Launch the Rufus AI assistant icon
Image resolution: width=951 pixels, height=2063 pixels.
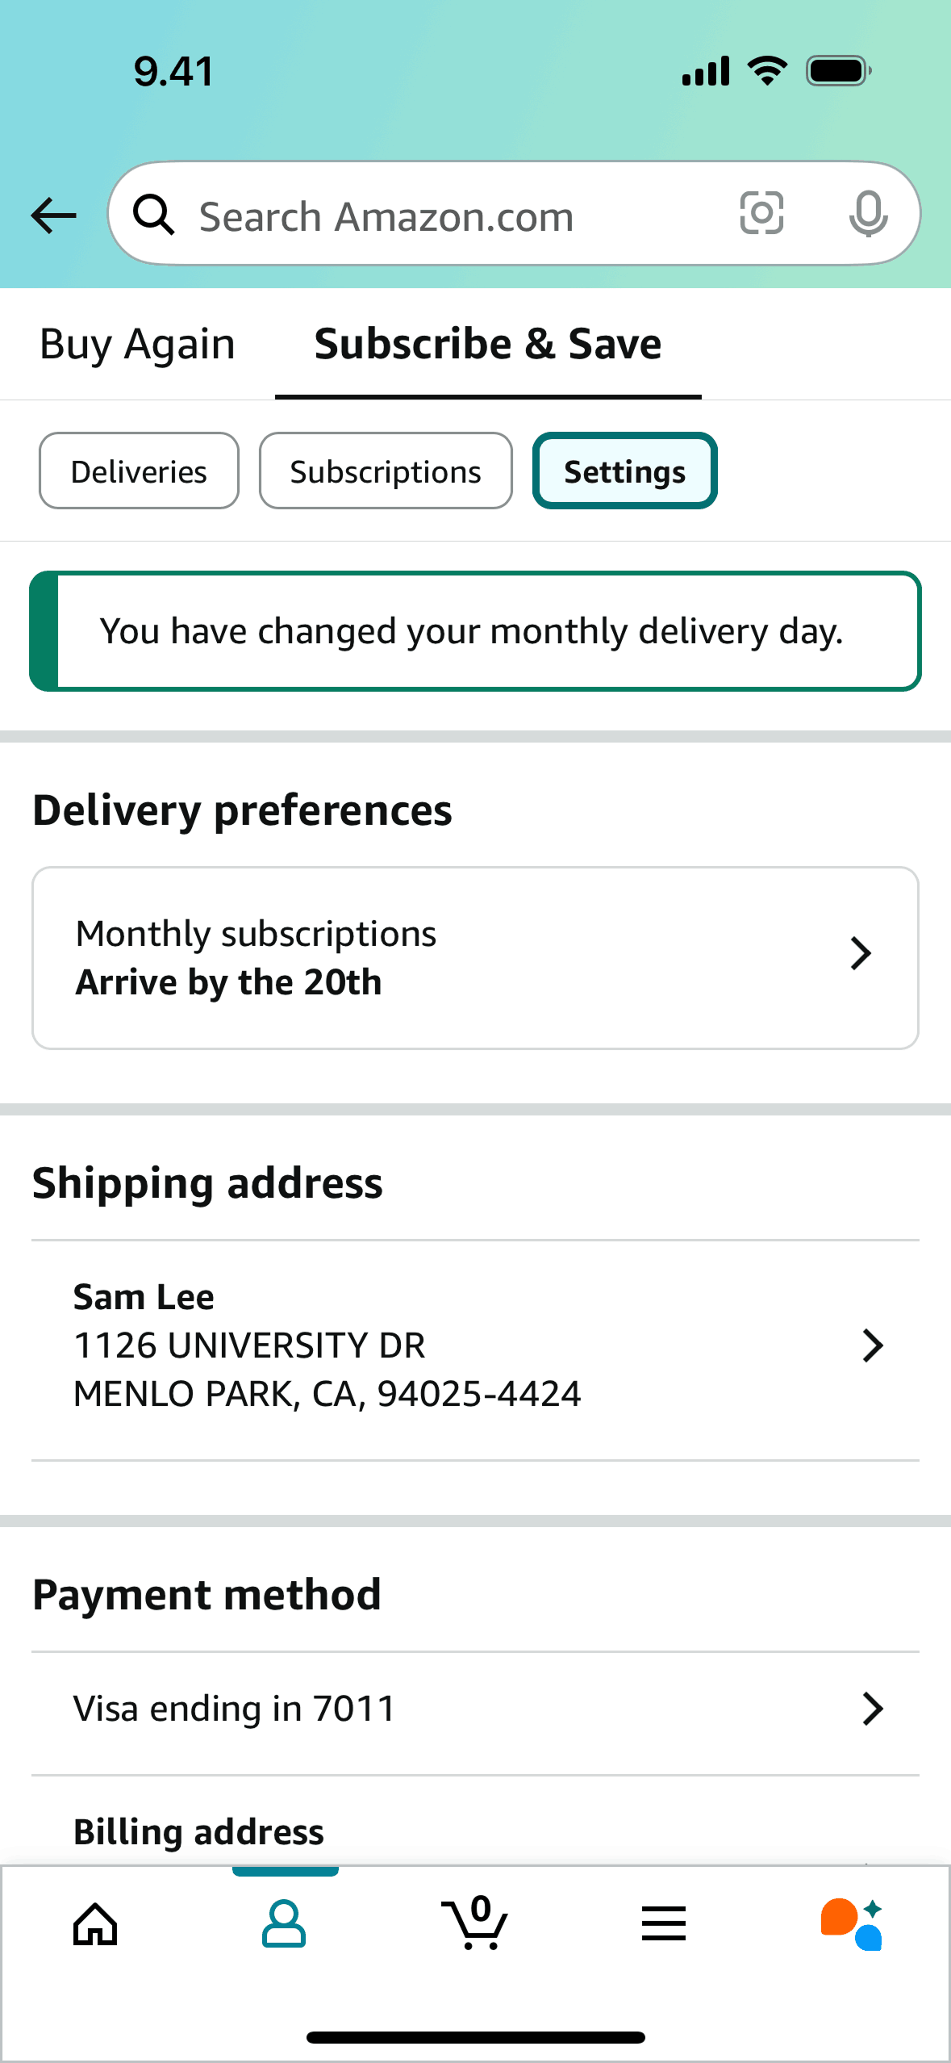click(x=852, y=1924)
